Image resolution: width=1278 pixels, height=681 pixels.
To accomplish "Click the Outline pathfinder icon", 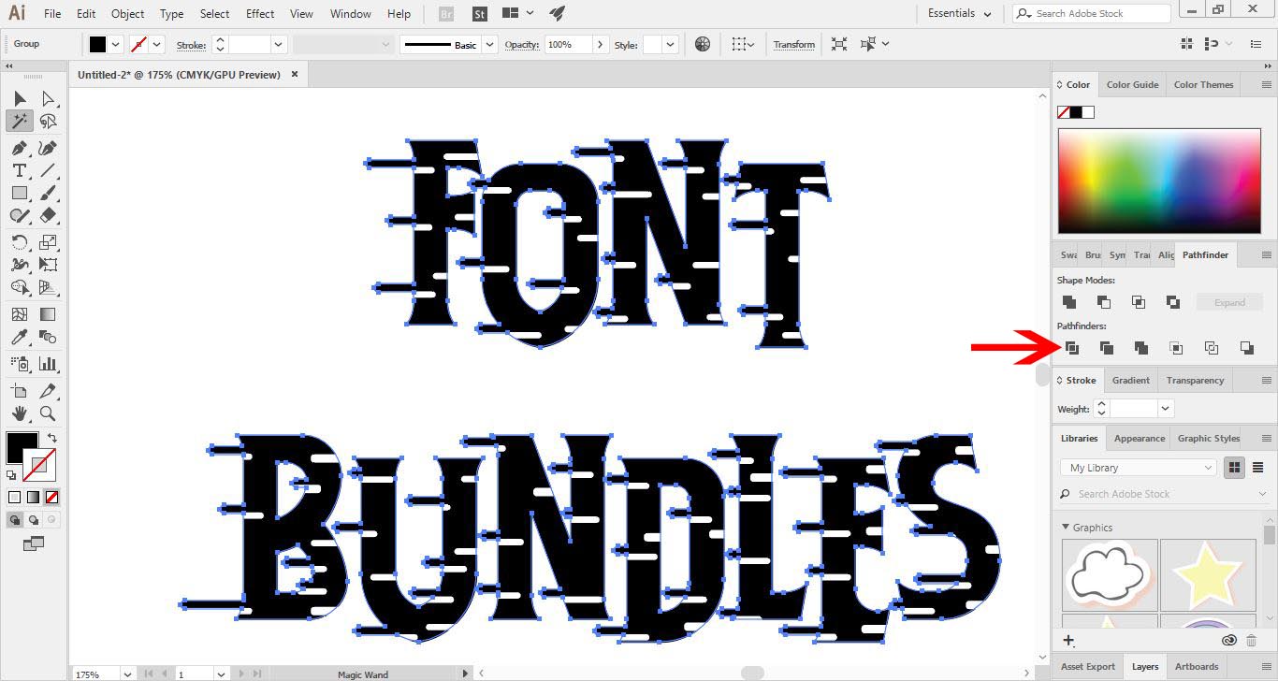I will tap(1212, 348).
